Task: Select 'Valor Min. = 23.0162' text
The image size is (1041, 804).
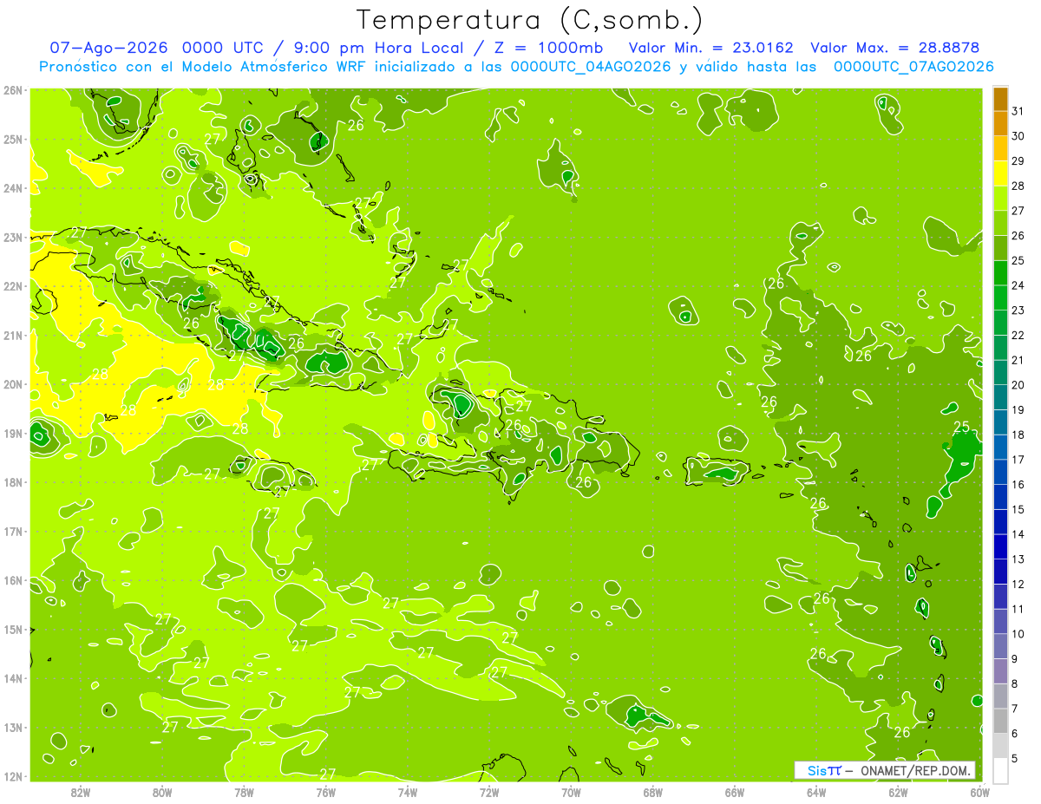Action: point(710,48)
